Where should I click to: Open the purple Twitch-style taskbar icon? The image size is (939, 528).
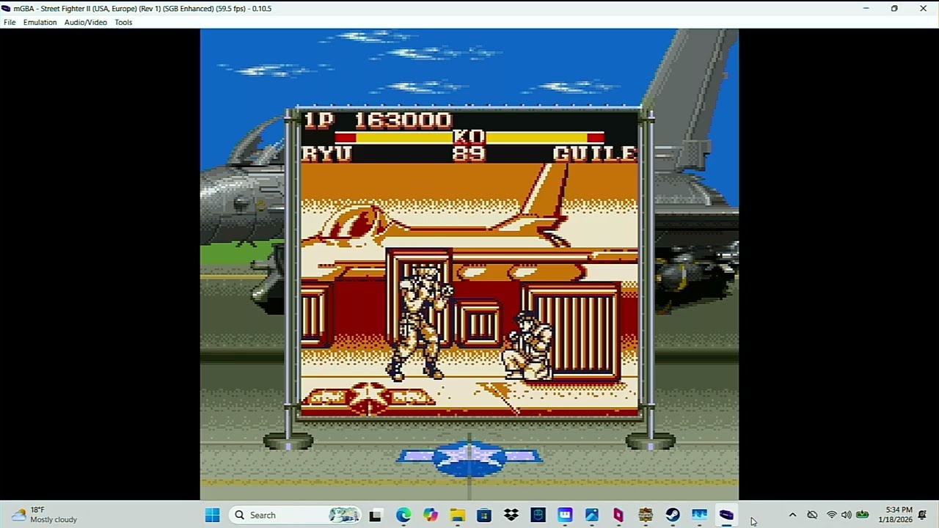(565, 515)
